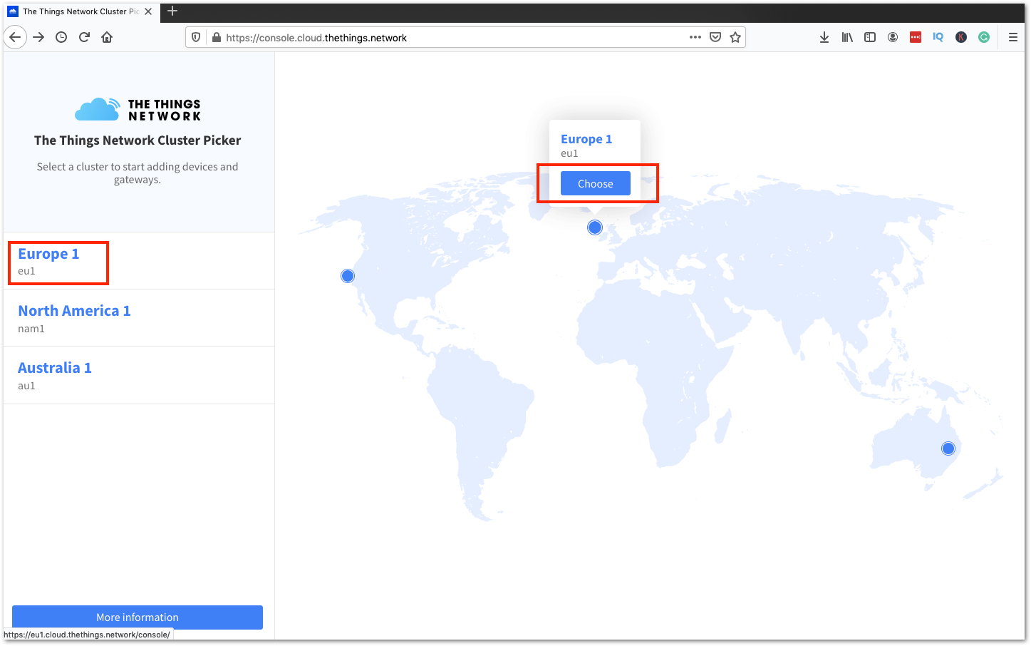The width and height of the screenshot is (1031, 646).
Task: Click the nam1 cluster id text
Action: tap(31, 329)
